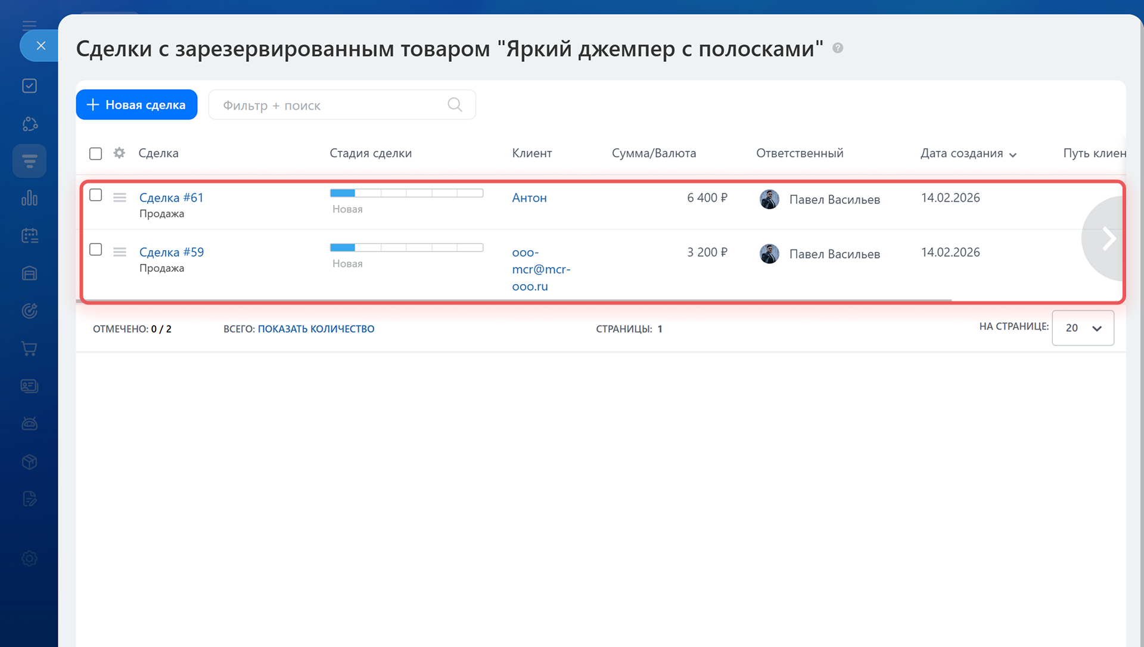
Task: Click the ПОКАЗАТЬ КОЛИЧЕСТВО link
Action: pyautogui.click(x=316, y=329)
